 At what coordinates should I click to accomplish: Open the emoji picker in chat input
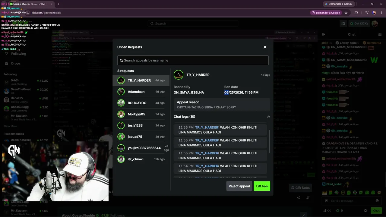point(377,201)
